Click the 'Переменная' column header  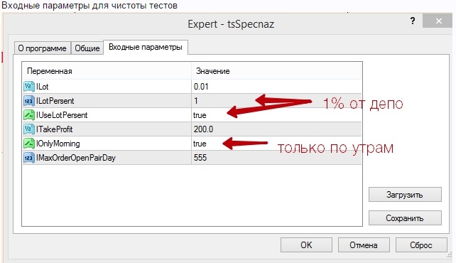[x=107, y=71]
